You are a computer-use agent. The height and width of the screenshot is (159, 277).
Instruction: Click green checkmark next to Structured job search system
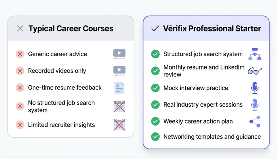click(155, 54)
